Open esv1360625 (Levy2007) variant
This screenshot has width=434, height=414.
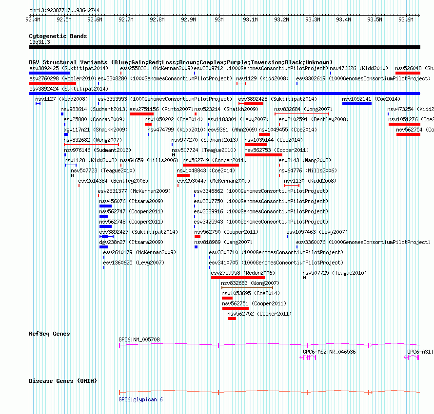(134, 263)
